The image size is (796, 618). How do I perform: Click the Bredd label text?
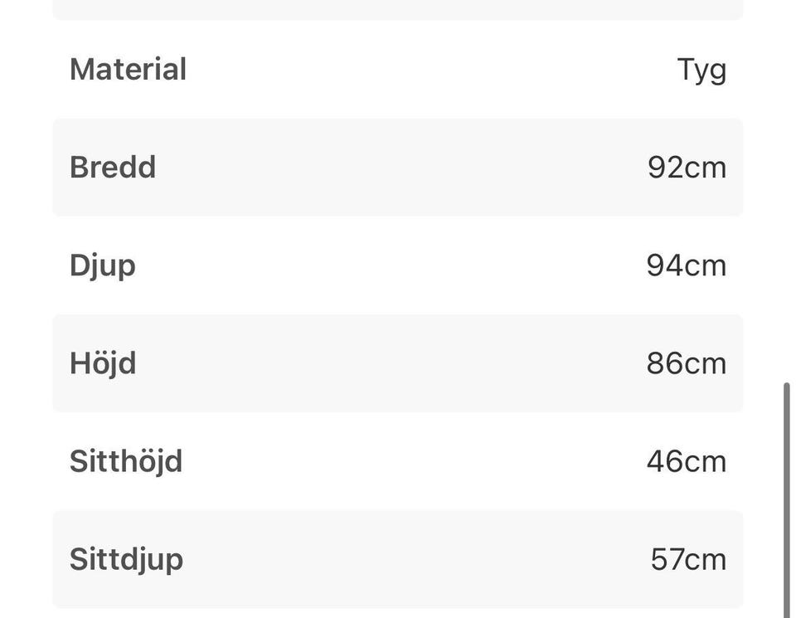click(x=113, y=168)
